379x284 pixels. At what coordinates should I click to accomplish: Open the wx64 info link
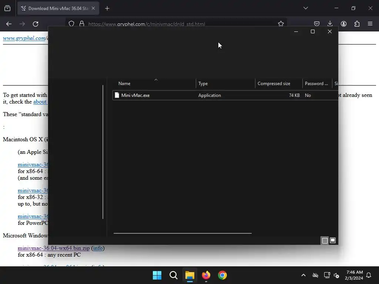tap(98, 248)
